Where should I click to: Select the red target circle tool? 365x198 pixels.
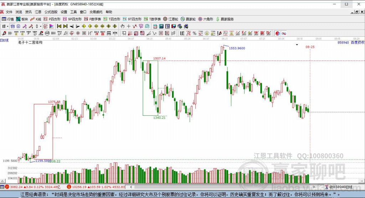pos(72,33)
